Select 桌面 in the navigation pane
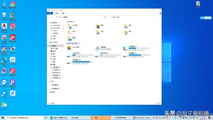This screenshot has width=213, height=120. click(x=53, y=64)
